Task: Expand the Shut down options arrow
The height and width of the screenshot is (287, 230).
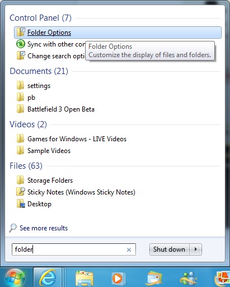Action: pos(196,249)
